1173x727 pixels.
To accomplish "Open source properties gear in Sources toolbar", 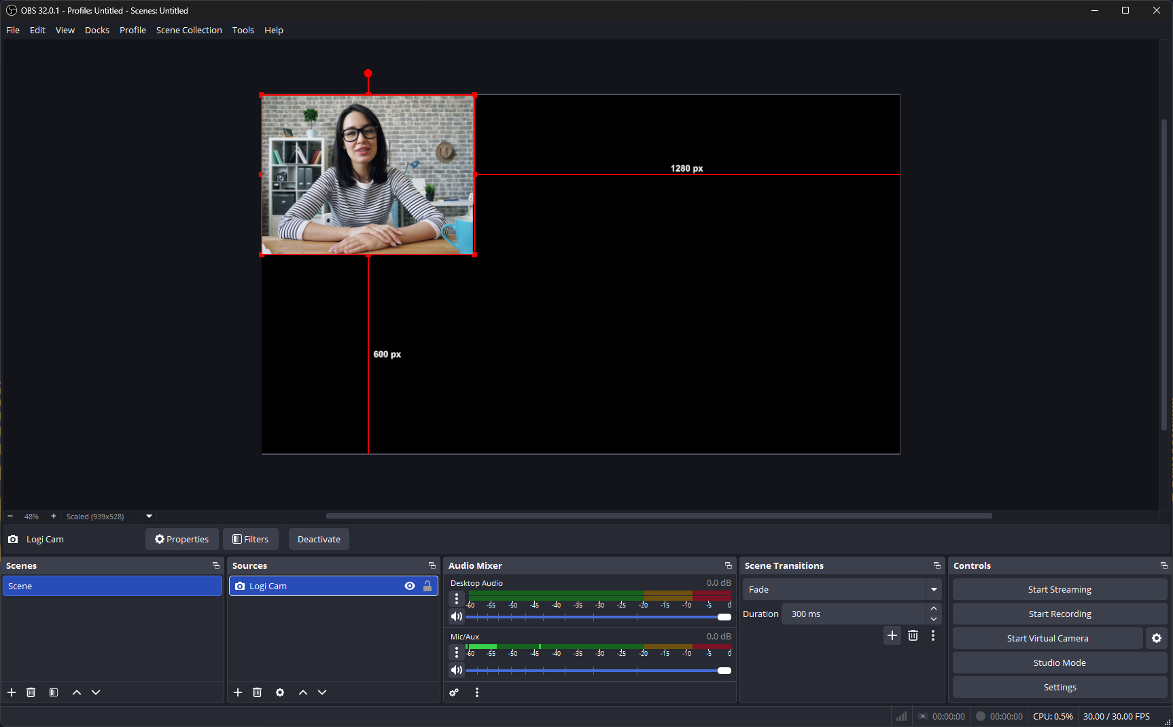I will click(x=280, y=692).
